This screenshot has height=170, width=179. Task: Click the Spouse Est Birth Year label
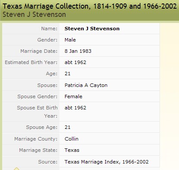click(x=37, y=112)
